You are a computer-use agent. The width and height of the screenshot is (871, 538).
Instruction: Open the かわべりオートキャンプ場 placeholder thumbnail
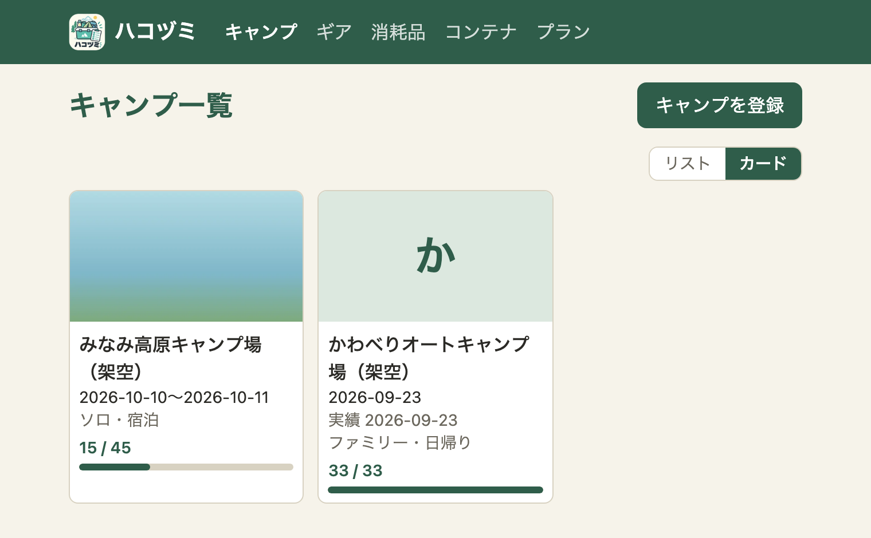[x=435, y=256]
